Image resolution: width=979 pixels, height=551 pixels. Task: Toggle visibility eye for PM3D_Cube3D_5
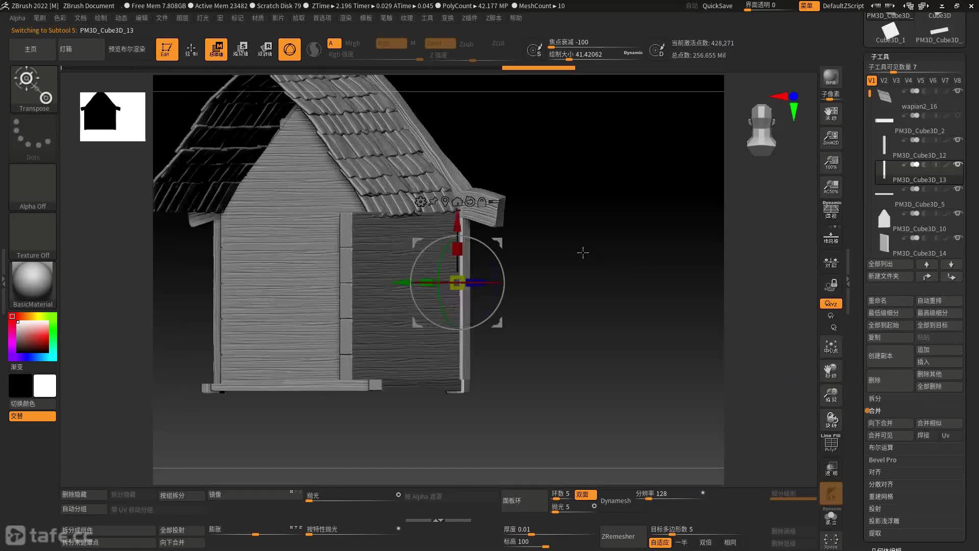tap(958, 189)
